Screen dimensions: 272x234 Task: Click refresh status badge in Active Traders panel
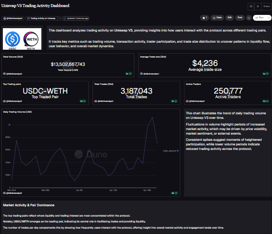[265, 101]
